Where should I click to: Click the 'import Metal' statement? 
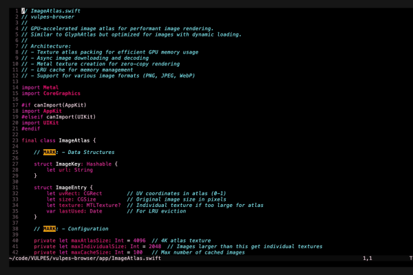point(40,87)
